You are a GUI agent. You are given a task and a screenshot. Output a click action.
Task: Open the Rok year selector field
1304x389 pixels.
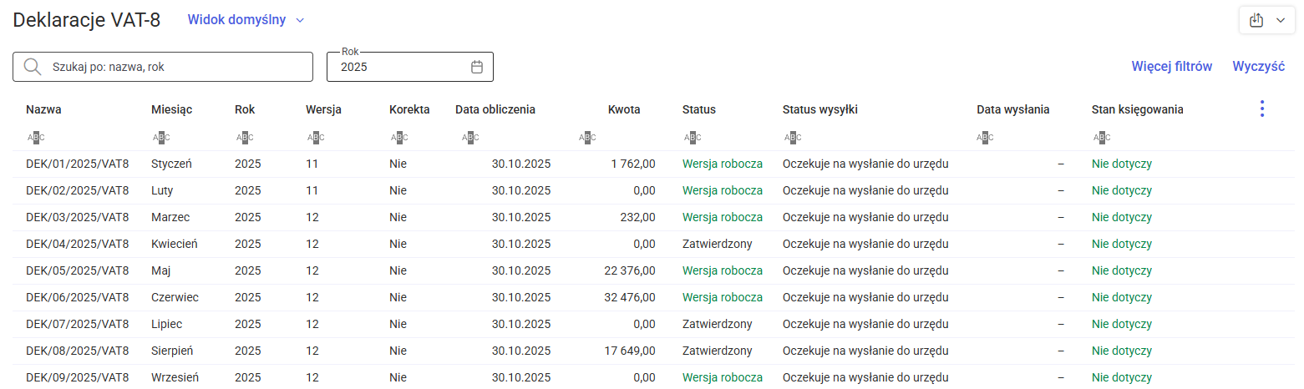tap(401, 68)
